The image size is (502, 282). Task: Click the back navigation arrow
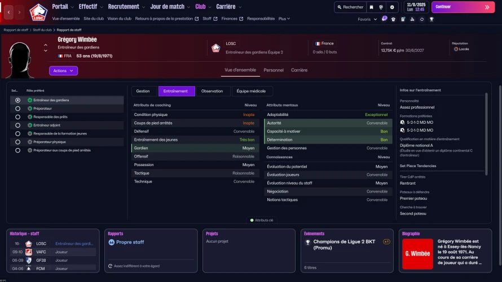[x=8, y=12]
